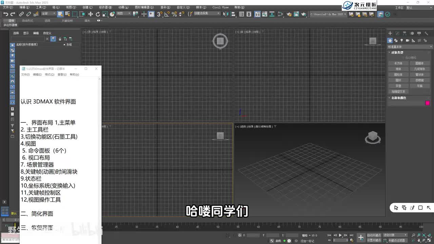Toggle Maximize Viewport icon
Viewport: 434px width, 244px height.
(429, 240)
